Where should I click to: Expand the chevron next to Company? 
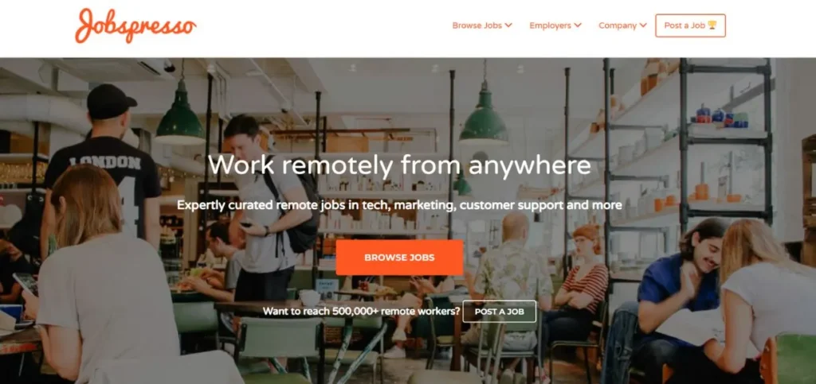tap(643, 25)
